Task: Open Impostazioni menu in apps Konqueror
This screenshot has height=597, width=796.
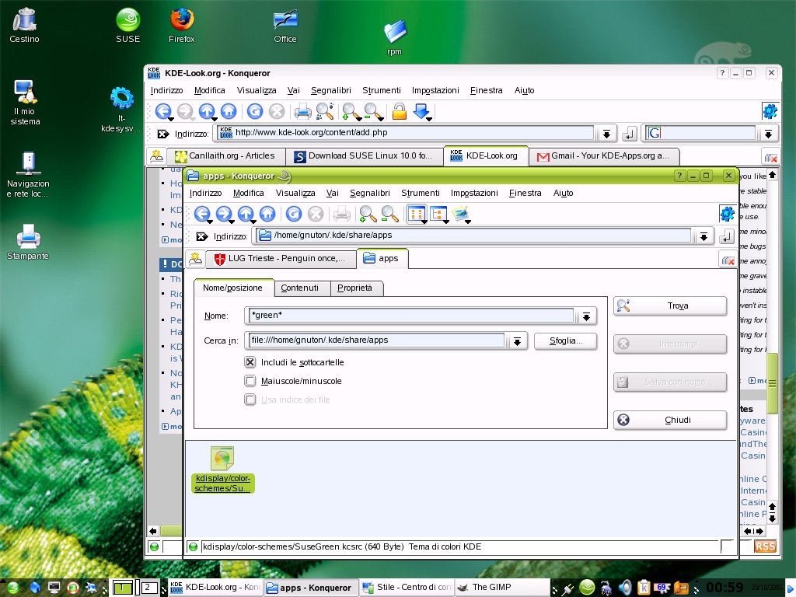Action: (x=474, y=193)
